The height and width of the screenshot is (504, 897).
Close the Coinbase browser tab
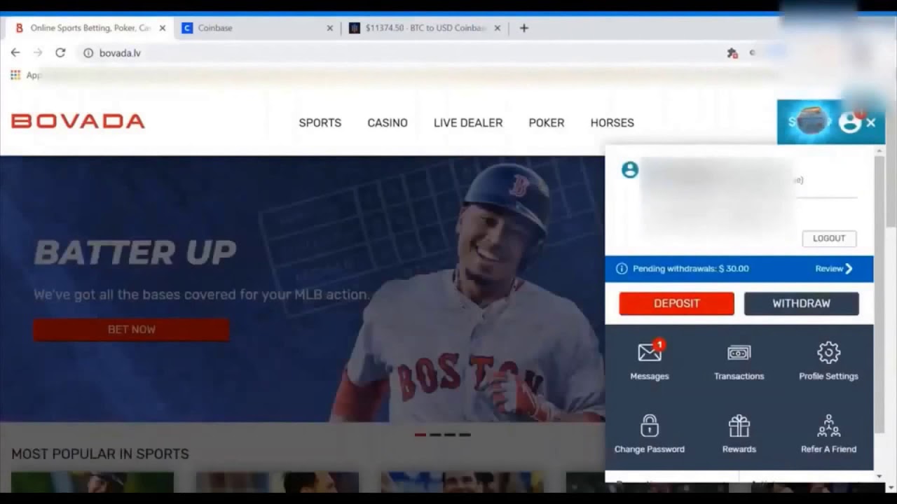pos(330,28)
